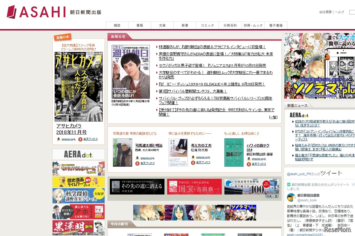Open the @asahi_pub_PR Twitter handle link

300,174
